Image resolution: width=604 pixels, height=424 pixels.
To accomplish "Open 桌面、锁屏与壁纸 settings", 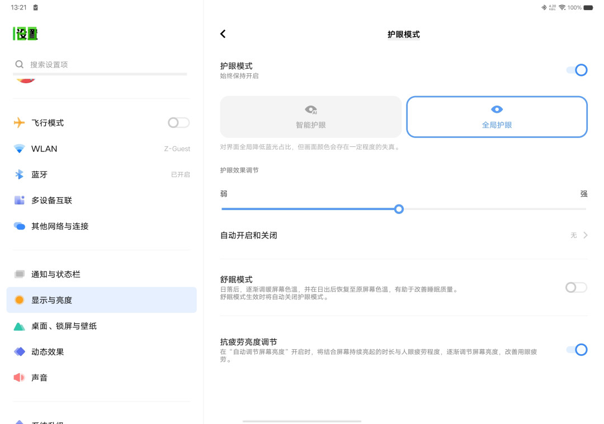I will pos(102,326).
